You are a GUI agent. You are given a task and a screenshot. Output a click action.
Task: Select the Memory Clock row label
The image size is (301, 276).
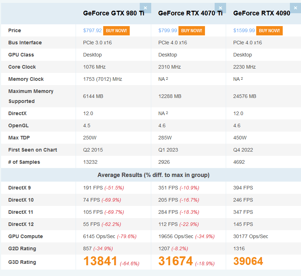(x=26, y=79)
